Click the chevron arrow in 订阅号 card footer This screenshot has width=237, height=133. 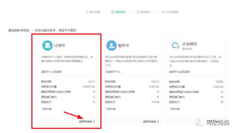(94, 122)
